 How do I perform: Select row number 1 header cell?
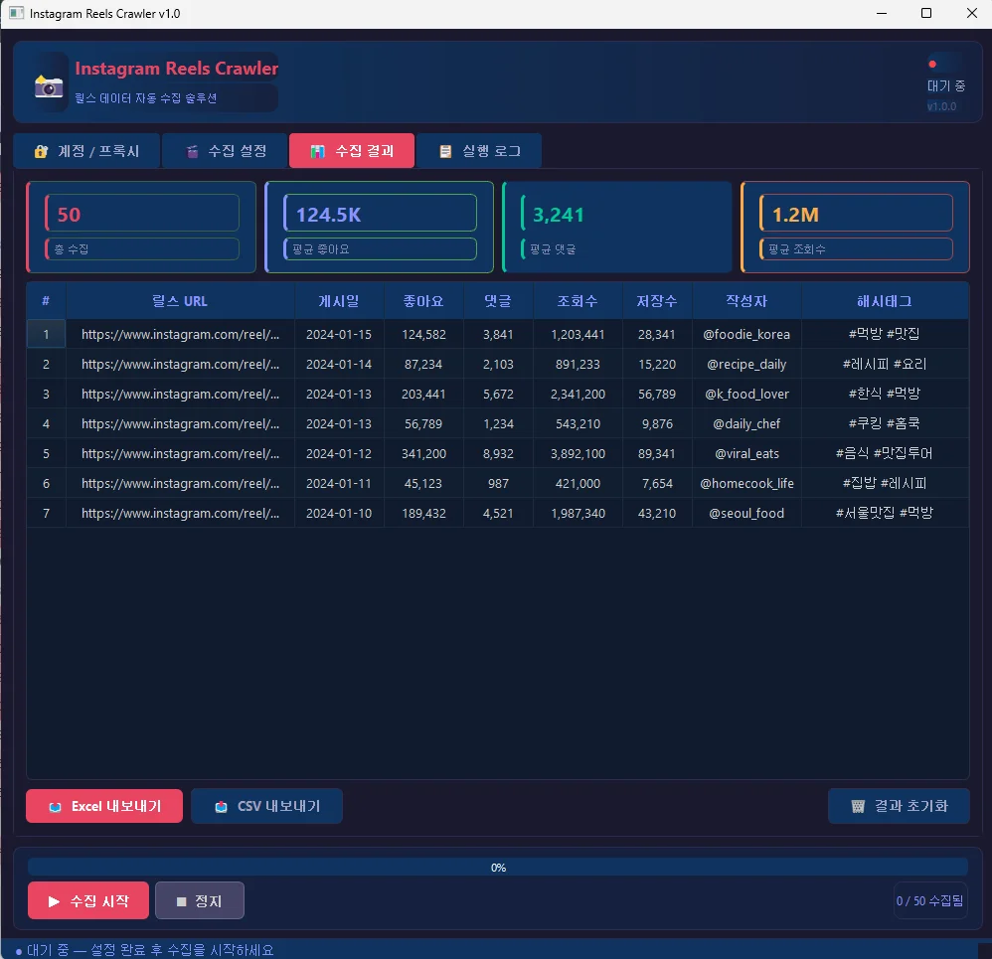tap(46, 334)
